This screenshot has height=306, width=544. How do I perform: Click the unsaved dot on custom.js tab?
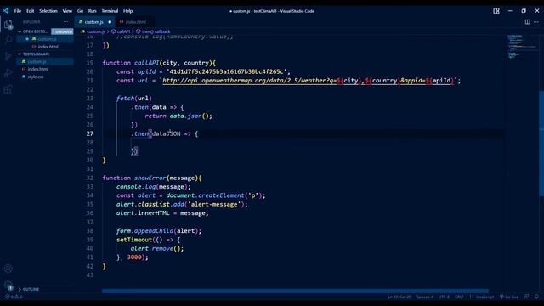(x=110, y=22)
